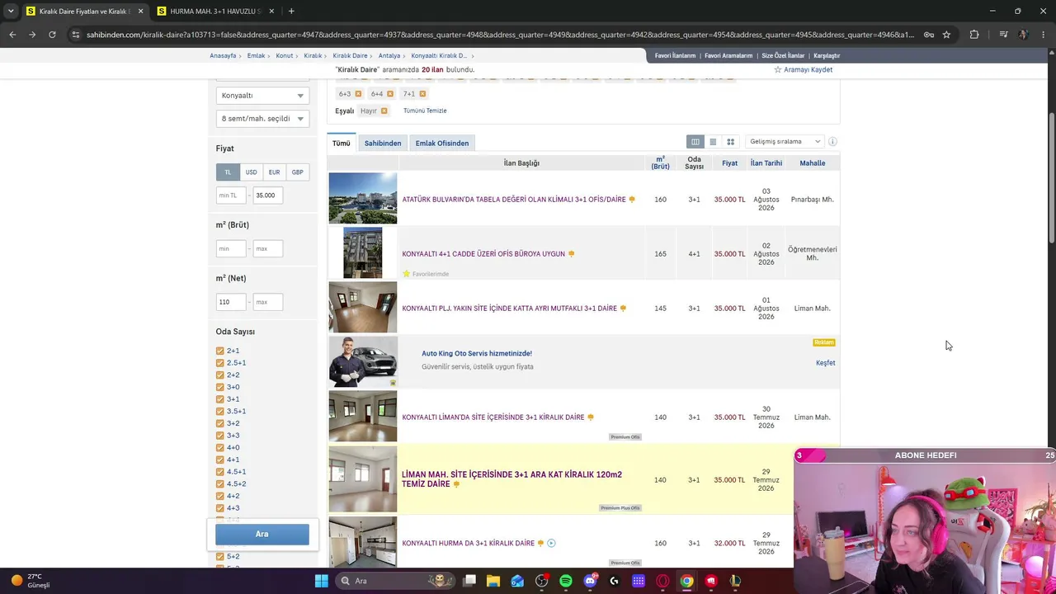1056x594 pixels.
Task: Open OBS Studio from the taskbar
Action: (541, 581)
